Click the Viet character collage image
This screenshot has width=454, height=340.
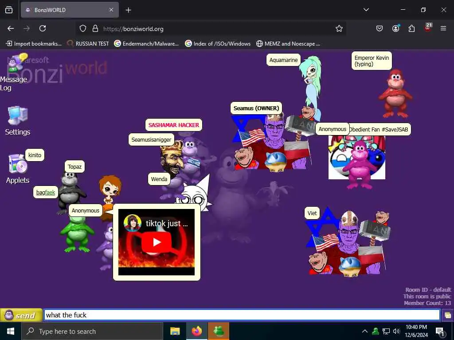click(x=348, y=241)
